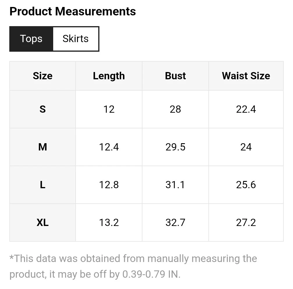Click the M bust value 29.5
Image resolution: width=293 pixels, height=289 pixels.
pos(175,147)
